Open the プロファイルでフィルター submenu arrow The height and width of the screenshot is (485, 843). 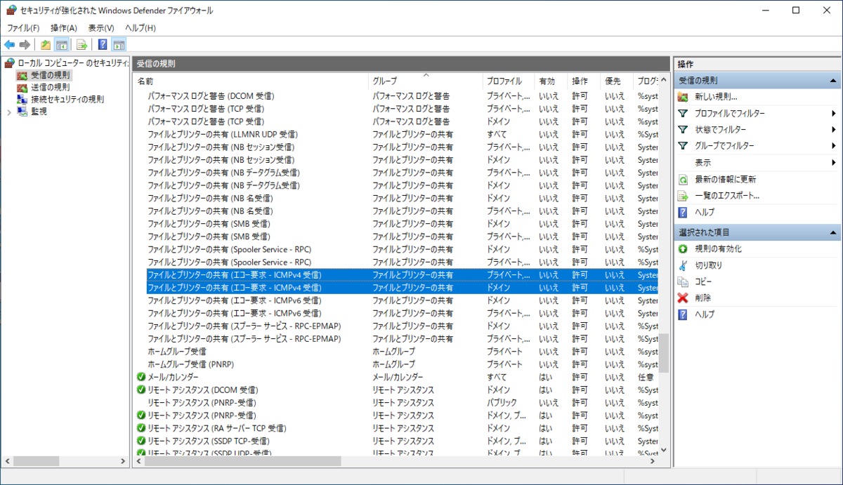click(x=834, y=113)
